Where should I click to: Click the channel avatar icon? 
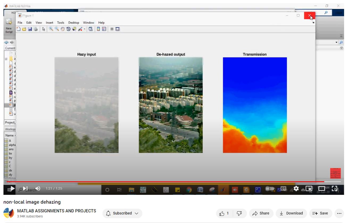point(9,213)
